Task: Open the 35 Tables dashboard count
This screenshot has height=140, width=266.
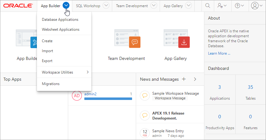Action: click(250, 87)
